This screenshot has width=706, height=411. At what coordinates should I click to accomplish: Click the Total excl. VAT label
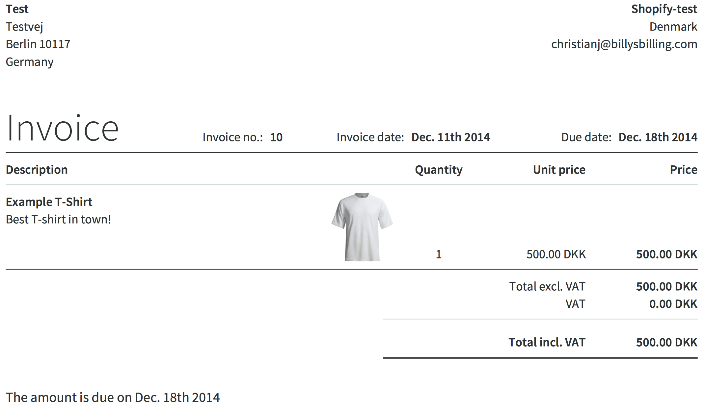(x=547, y=286)
